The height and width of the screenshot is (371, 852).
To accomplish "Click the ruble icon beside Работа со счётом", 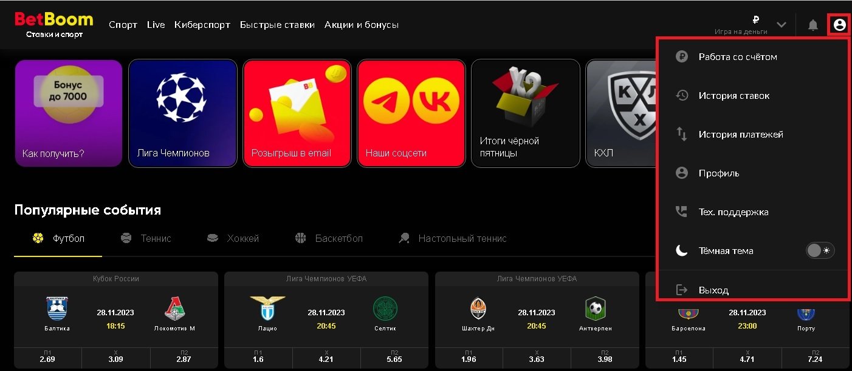I will coord(682,56).
